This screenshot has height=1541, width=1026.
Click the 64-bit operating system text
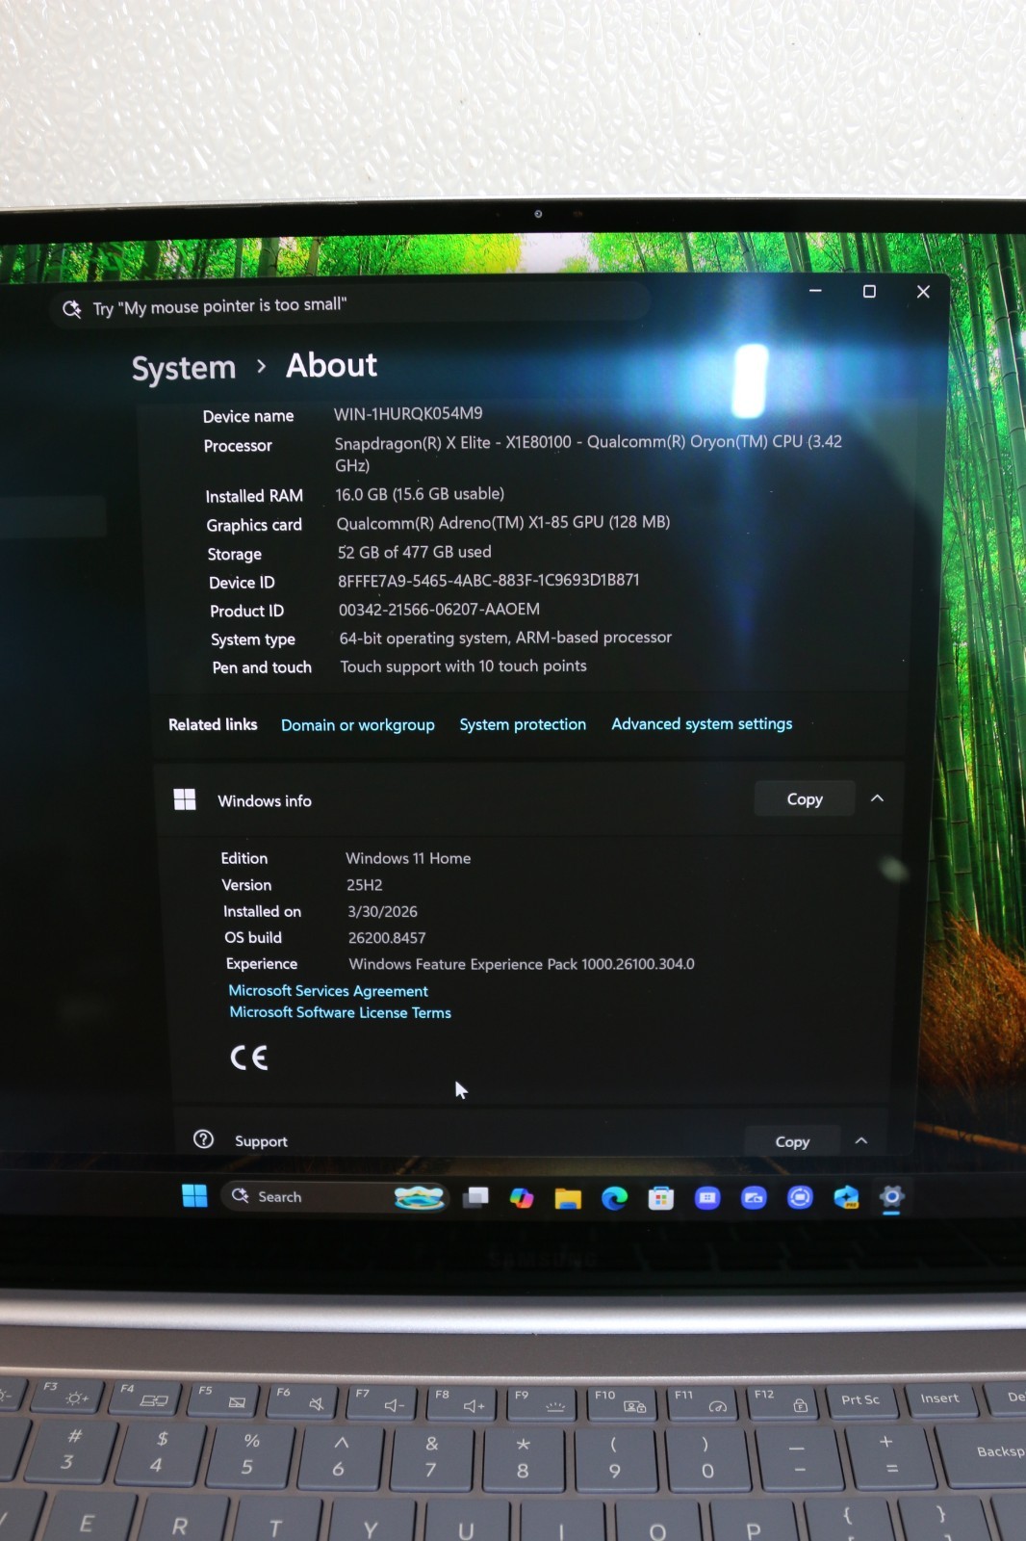505,638
